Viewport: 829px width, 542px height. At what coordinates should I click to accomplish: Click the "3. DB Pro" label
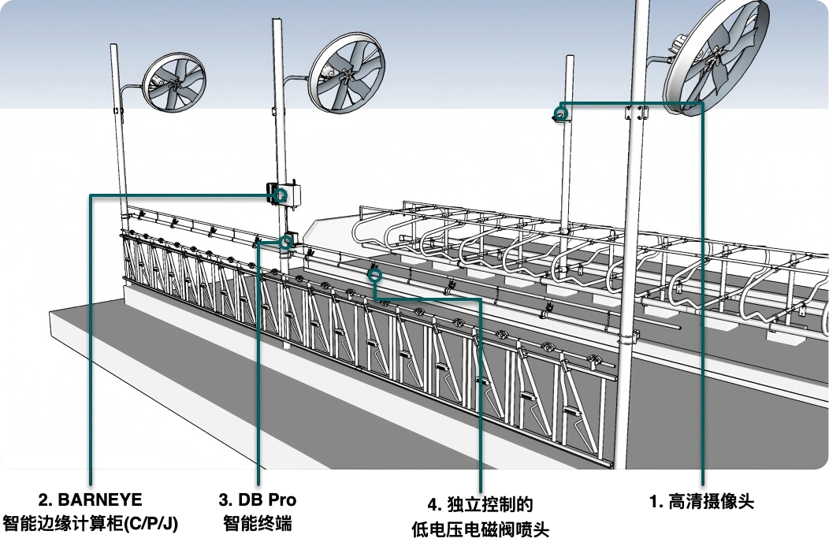click(258, 499)
